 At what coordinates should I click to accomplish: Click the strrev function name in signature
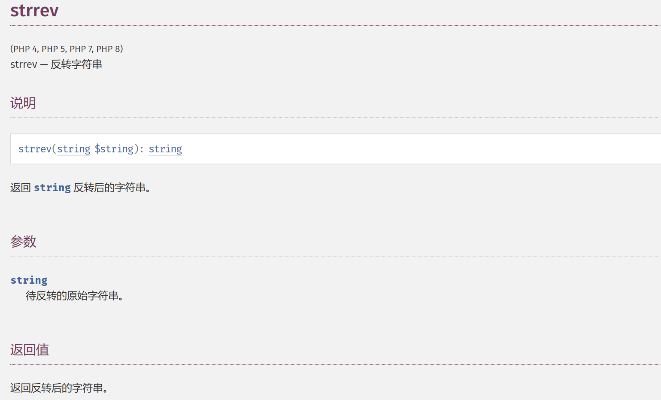35,149
